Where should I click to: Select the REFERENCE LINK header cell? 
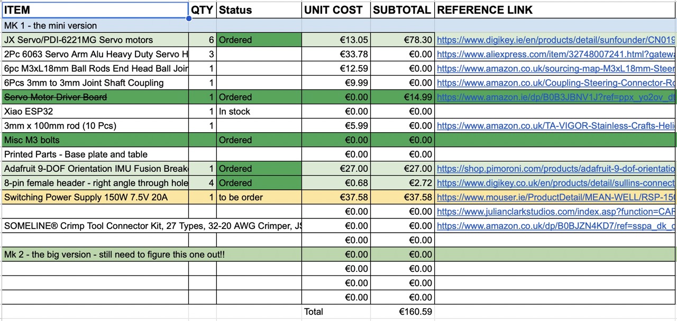pyautogui.click(x=556, y=10)
